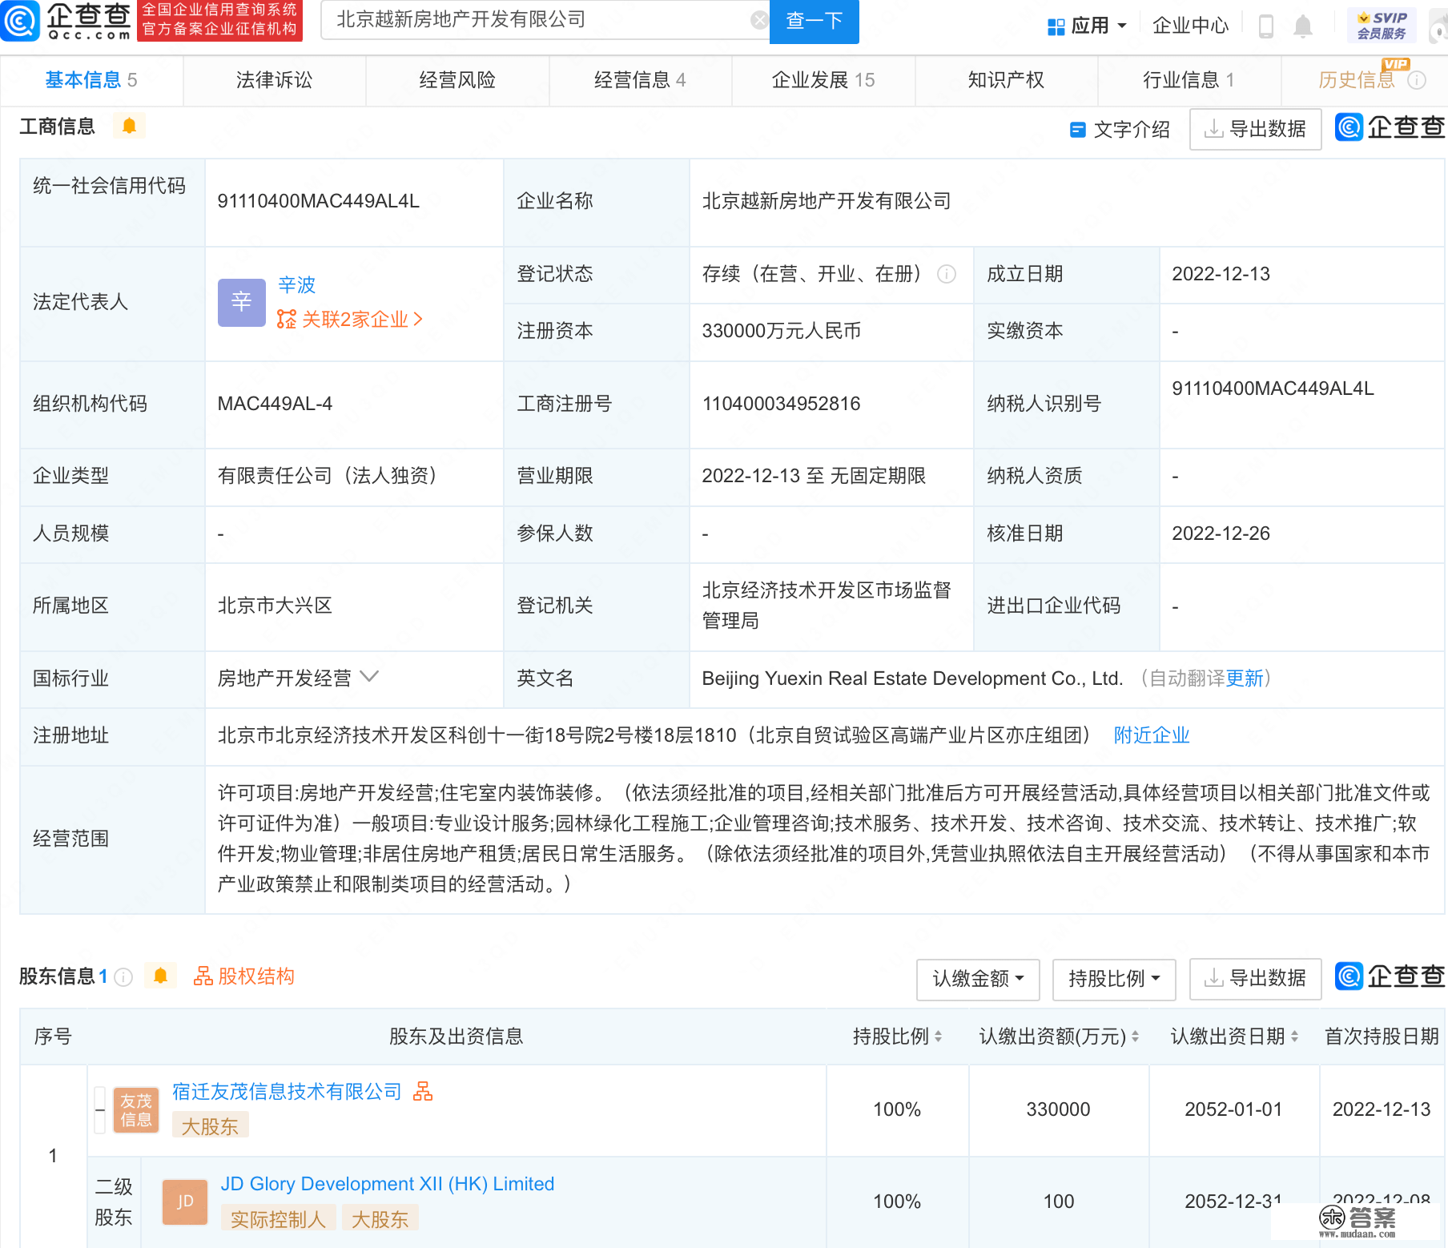Screen dimensions: 1448x1248
Task: Open the 应用 dropdown menu
Action: [x=1087, y=26]
